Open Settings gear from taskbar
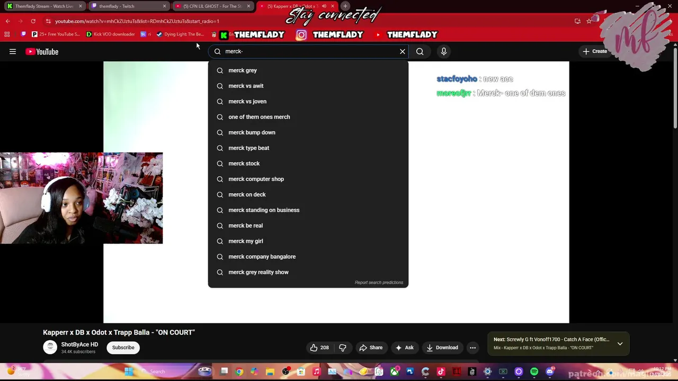 [x=487, y=371]
